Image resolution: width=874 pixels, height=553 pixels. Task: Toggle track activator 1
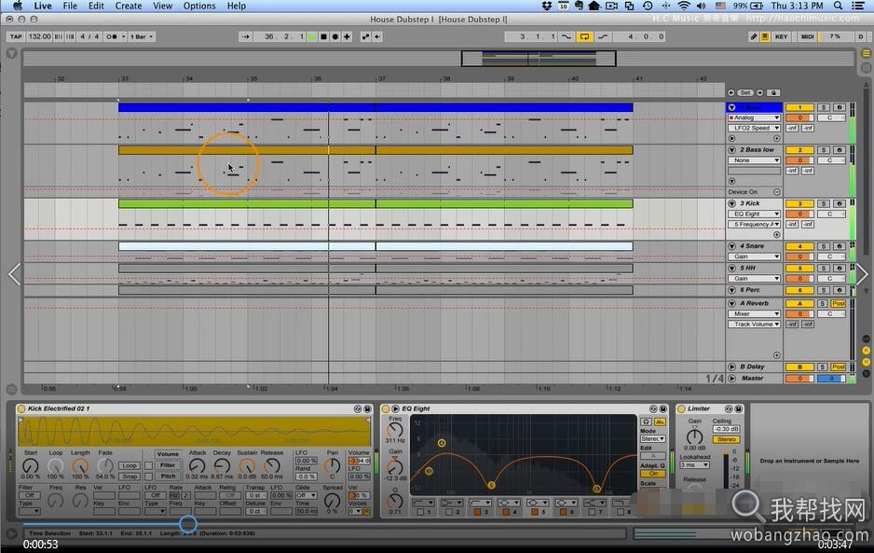click(799, 107)
